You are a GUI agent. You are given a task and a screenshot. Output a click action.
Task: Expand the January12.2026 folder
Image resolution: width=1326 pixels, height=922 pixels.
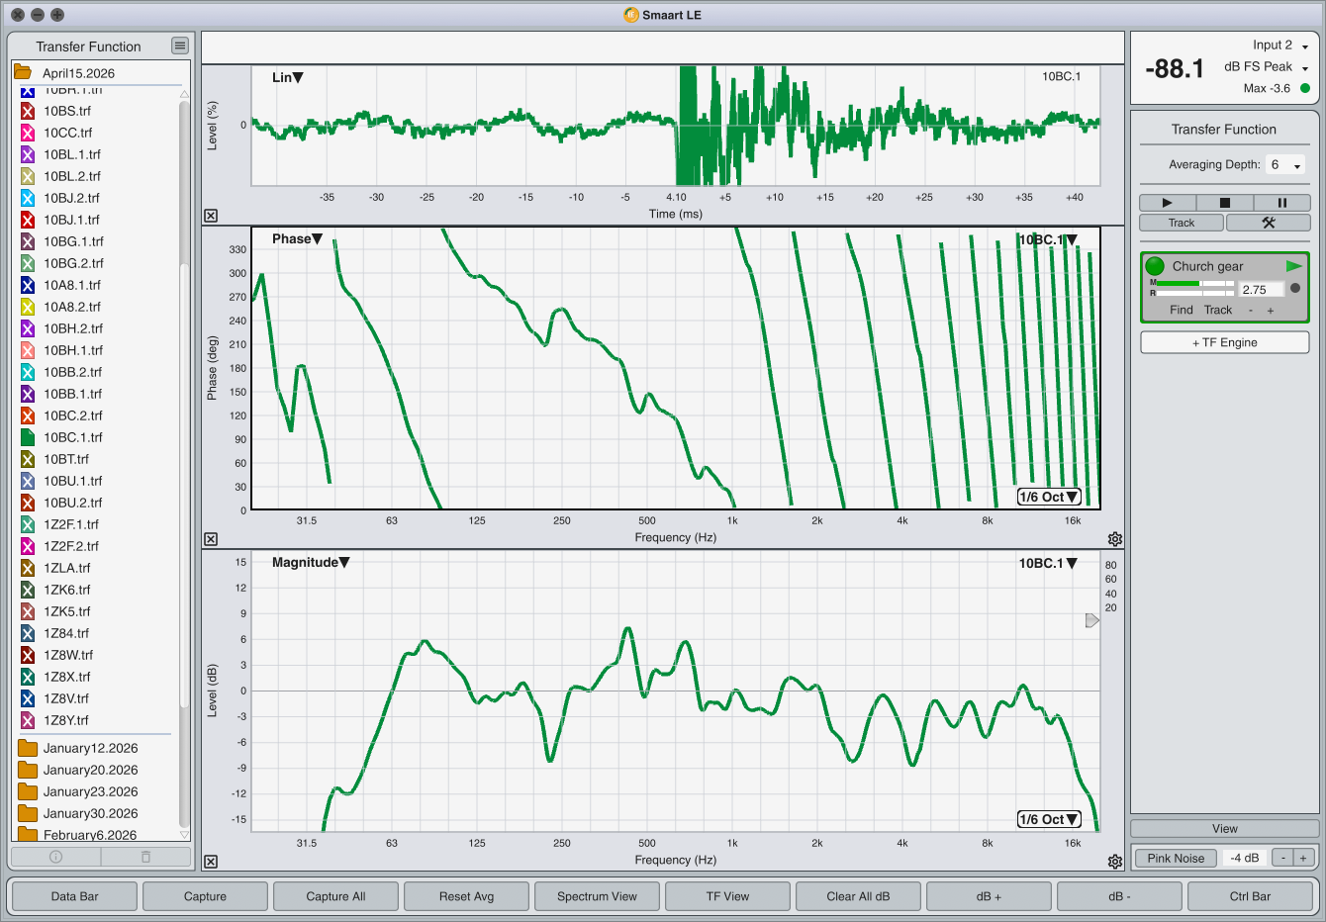28,748
